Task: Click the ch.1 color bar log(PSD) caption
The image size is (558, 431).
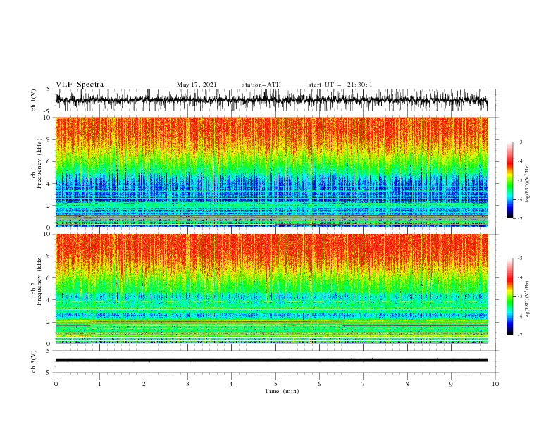Action: 528,184
